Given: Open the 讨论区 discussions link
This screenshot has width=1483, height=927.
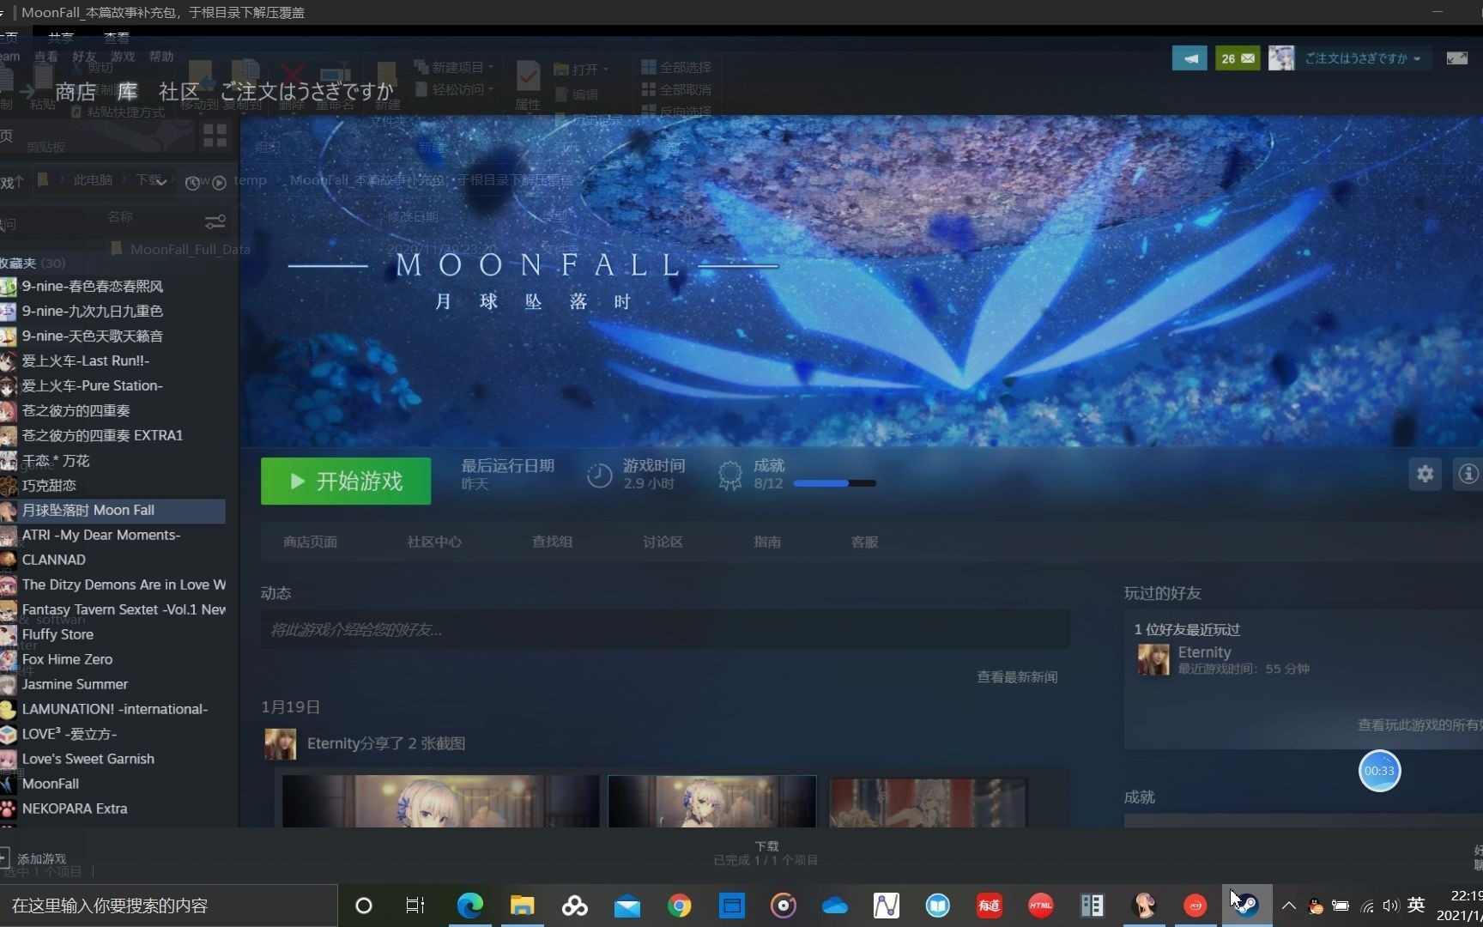Looking at the screenshot, I should point(663,542).
